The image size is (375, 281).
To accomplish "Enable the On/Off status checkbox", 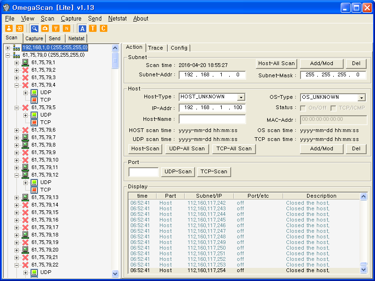I will [303, 108].
